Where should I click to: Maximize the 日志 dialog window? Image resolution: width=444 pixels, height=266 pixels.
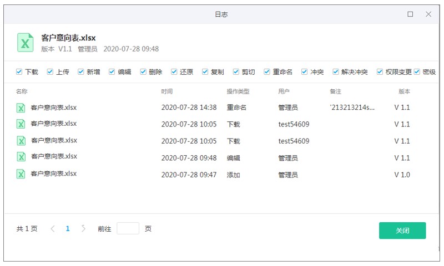[x=410, y=14]
